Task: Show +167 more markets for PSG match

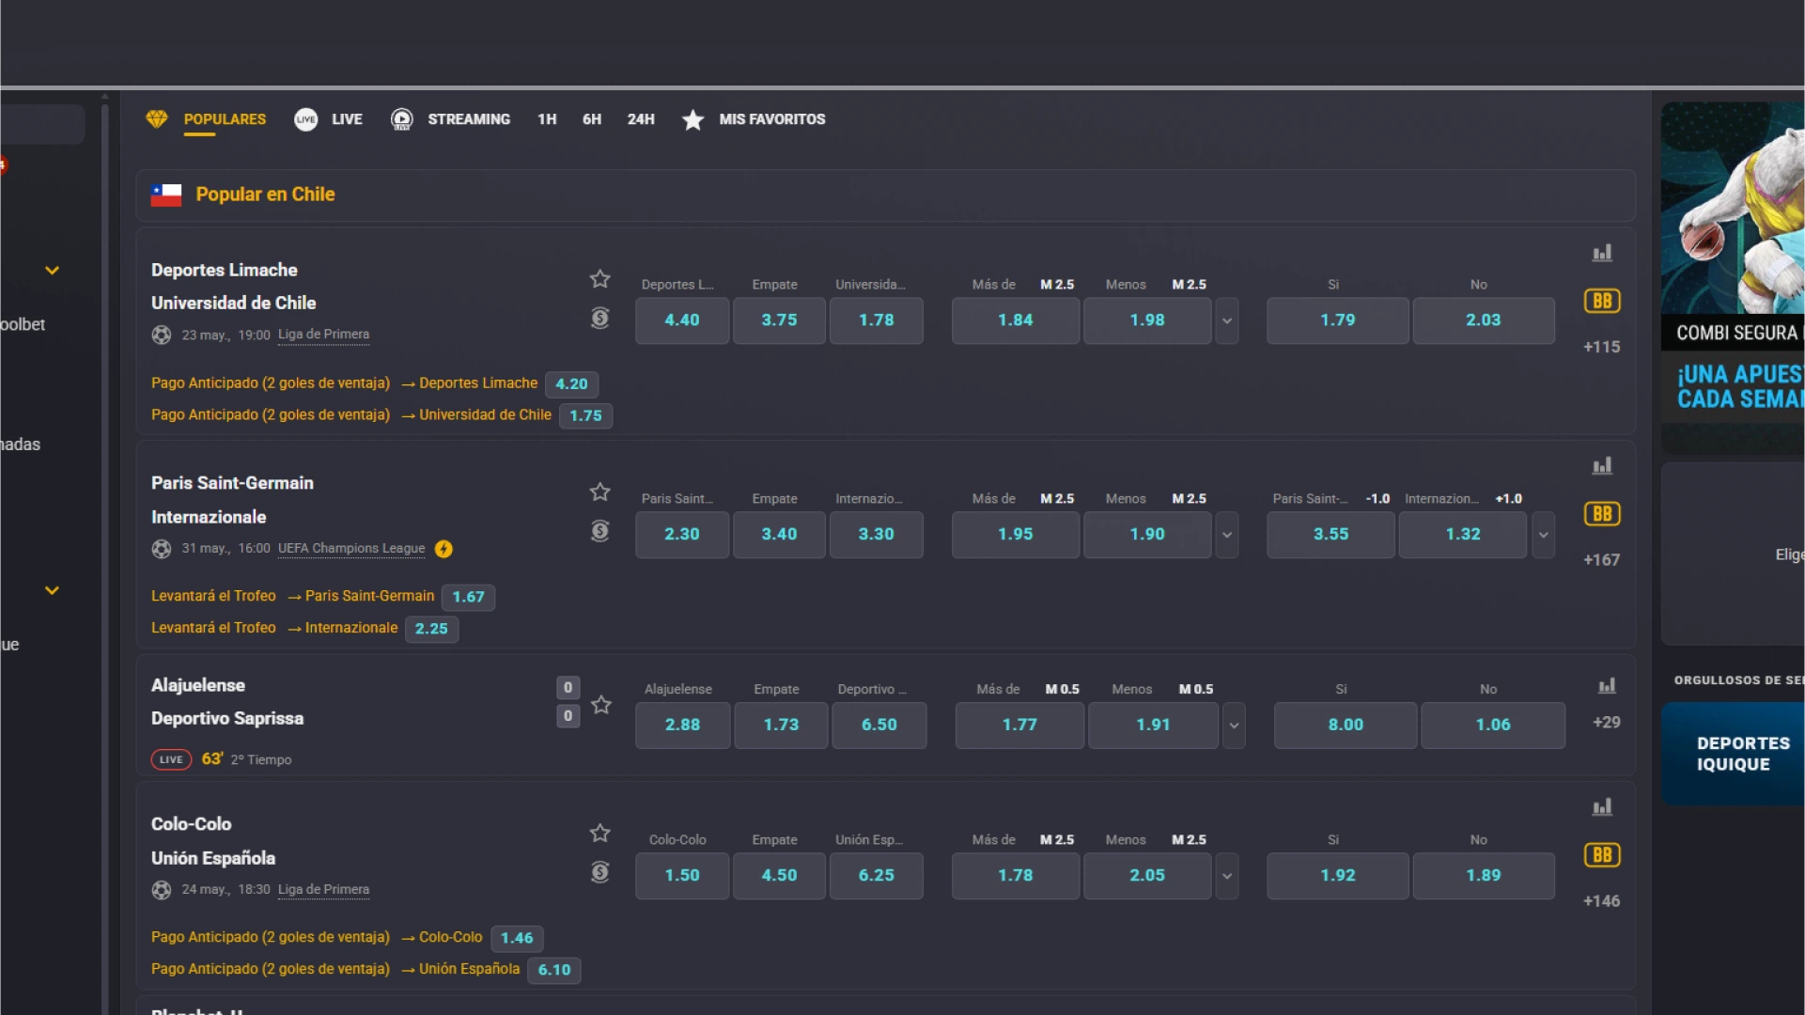Action: [x=1602, y=560]
